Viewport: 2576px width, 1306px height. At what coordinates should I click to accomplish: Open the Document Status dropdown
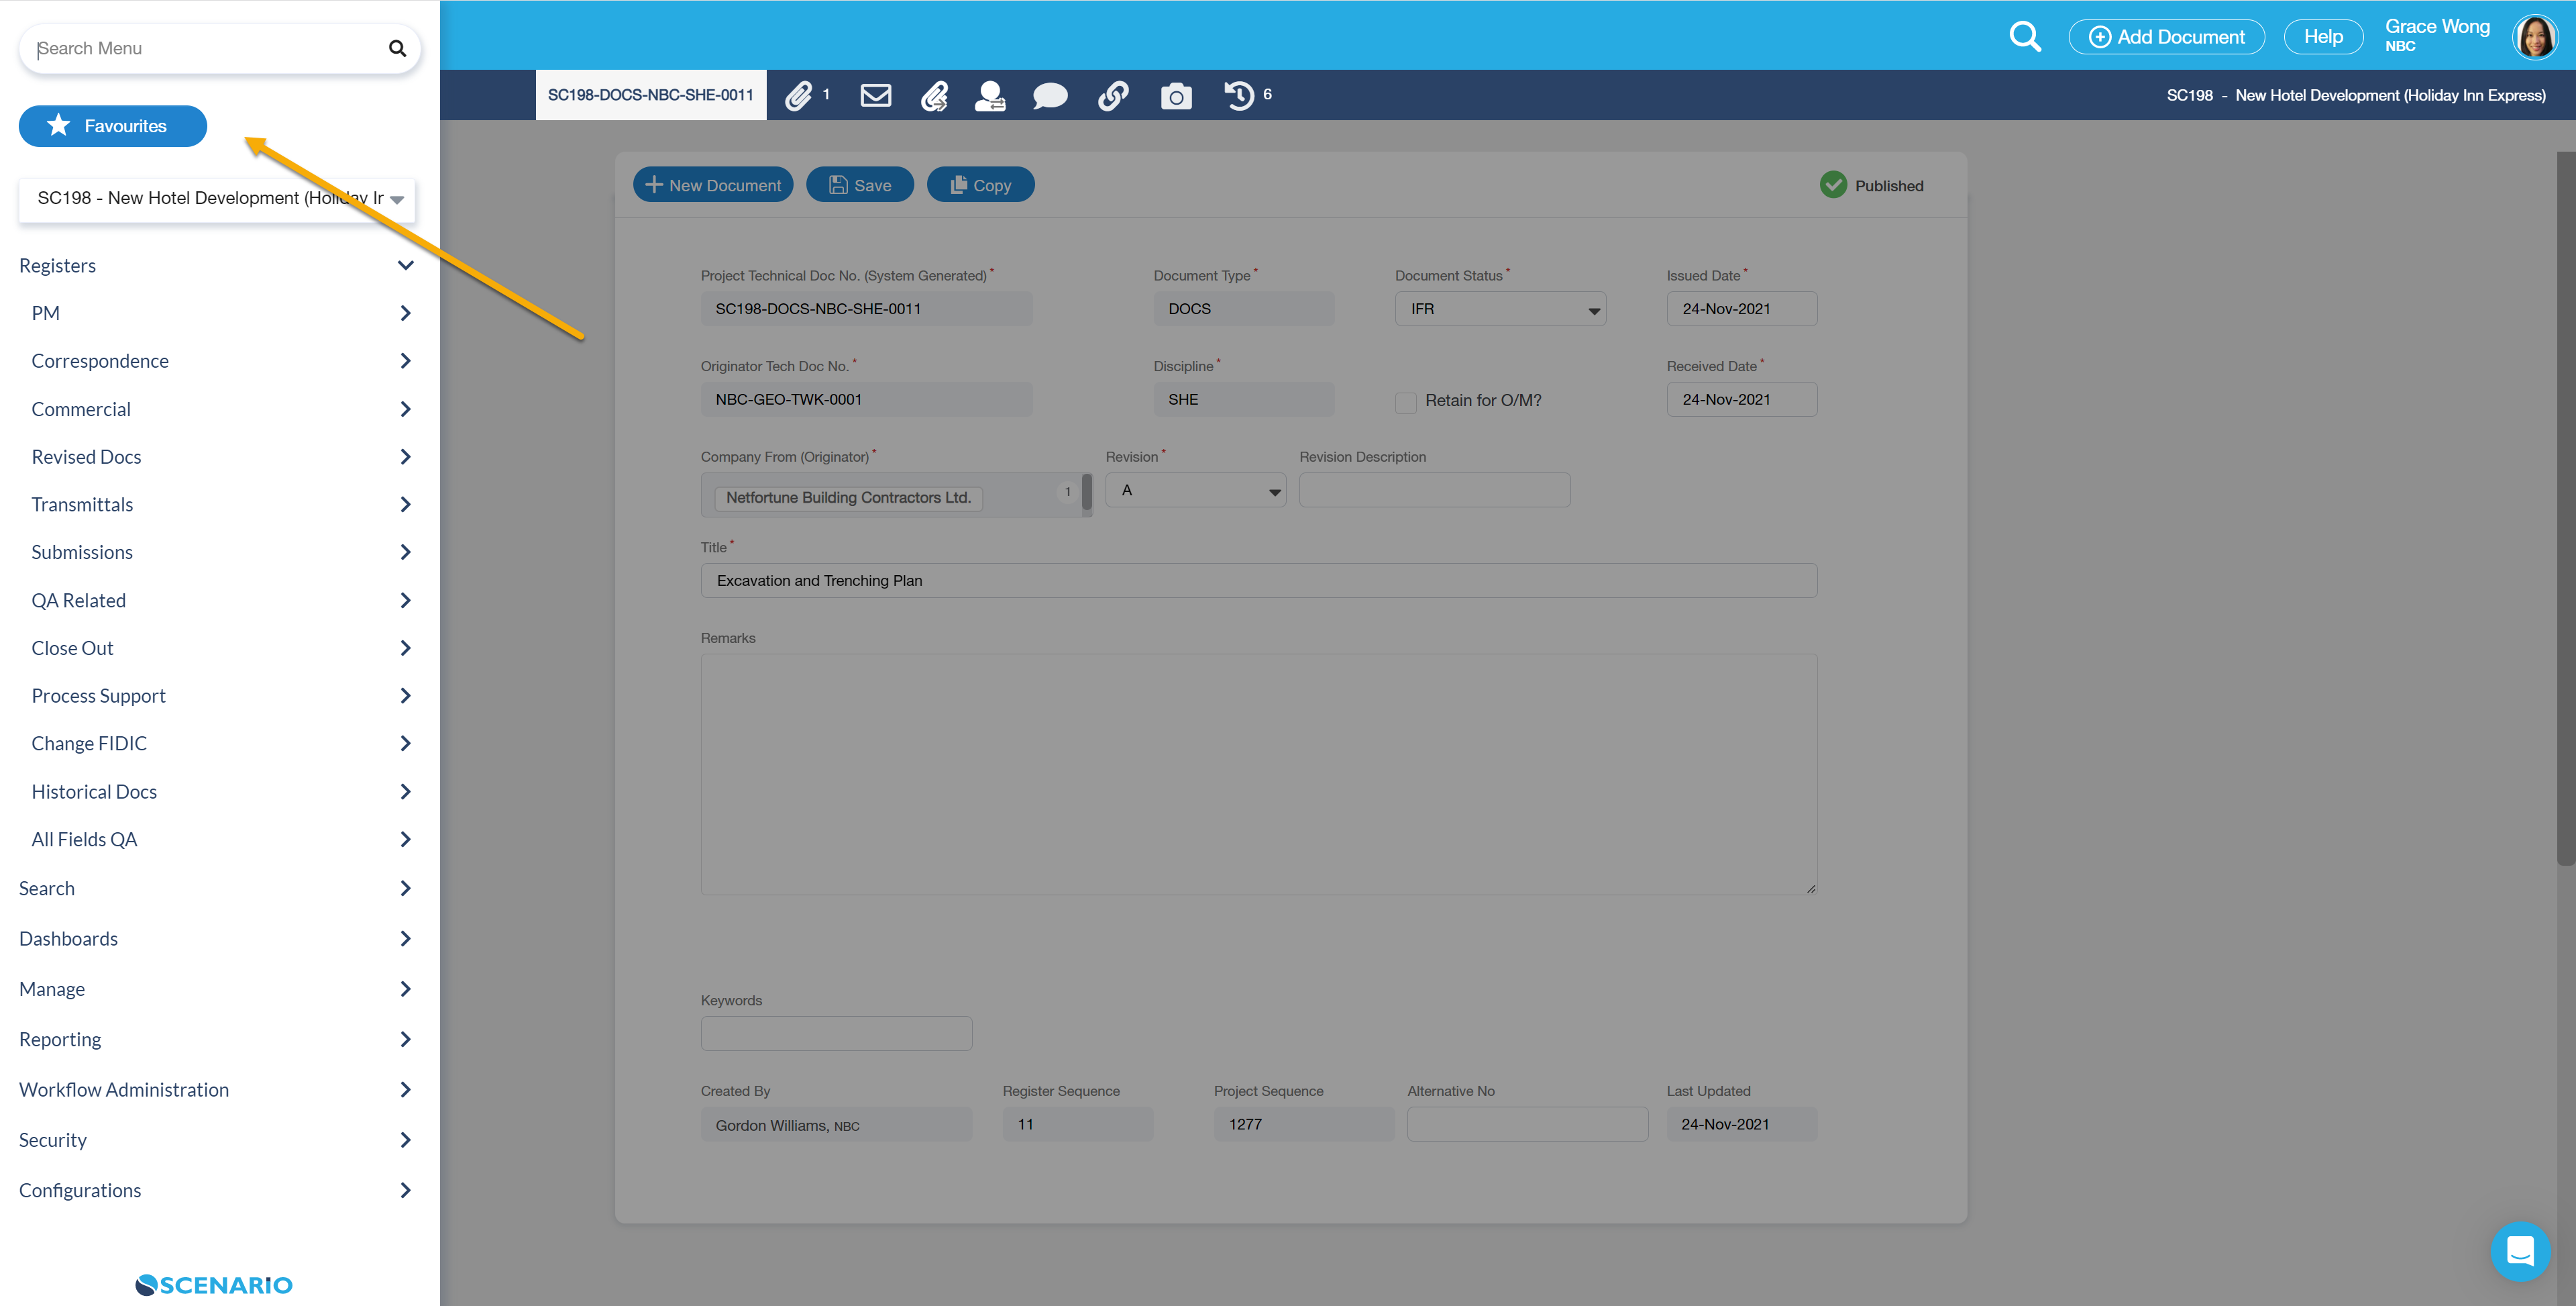[1500, 309]
